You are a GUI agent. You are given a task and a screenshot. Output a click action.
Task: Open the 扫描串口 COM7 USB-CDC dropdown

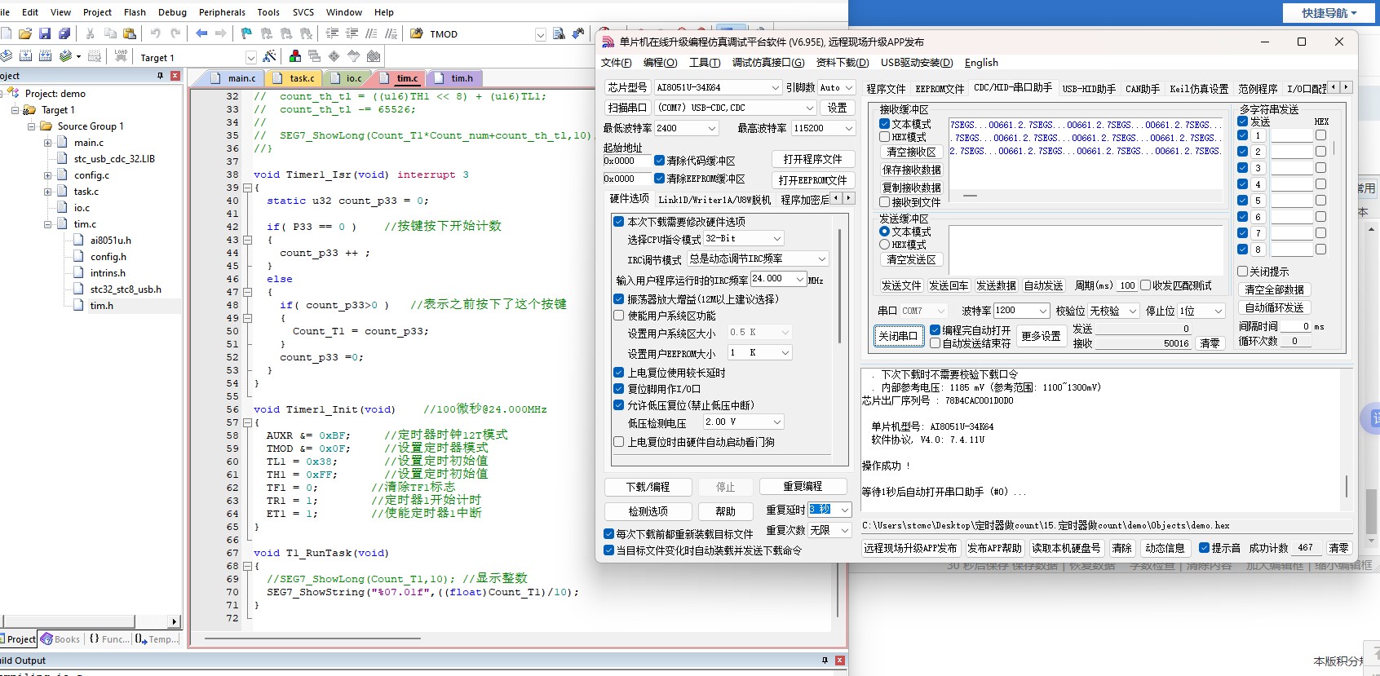point(810,108)
